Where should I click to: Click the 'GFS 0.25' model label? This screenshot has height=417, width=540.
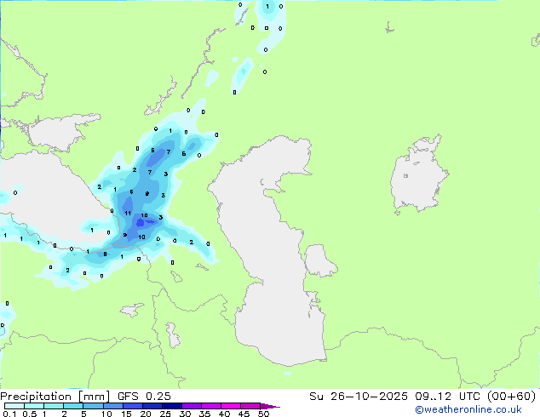[x=144, y=397]
